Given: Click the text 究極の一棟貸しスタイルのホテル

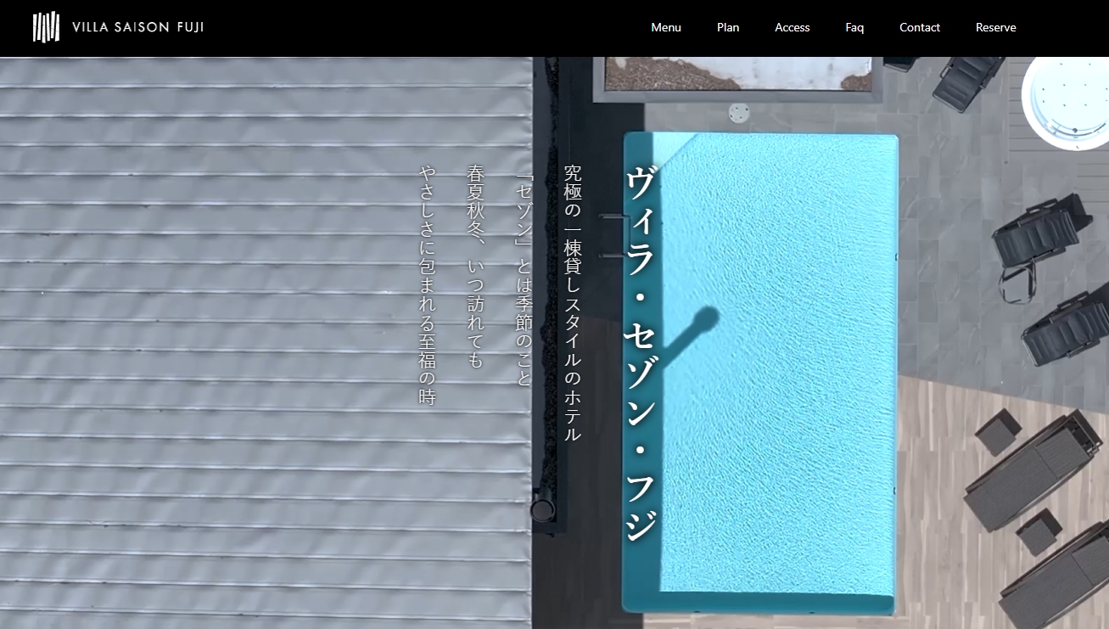Looking at the screenshot, I should 573,303.
